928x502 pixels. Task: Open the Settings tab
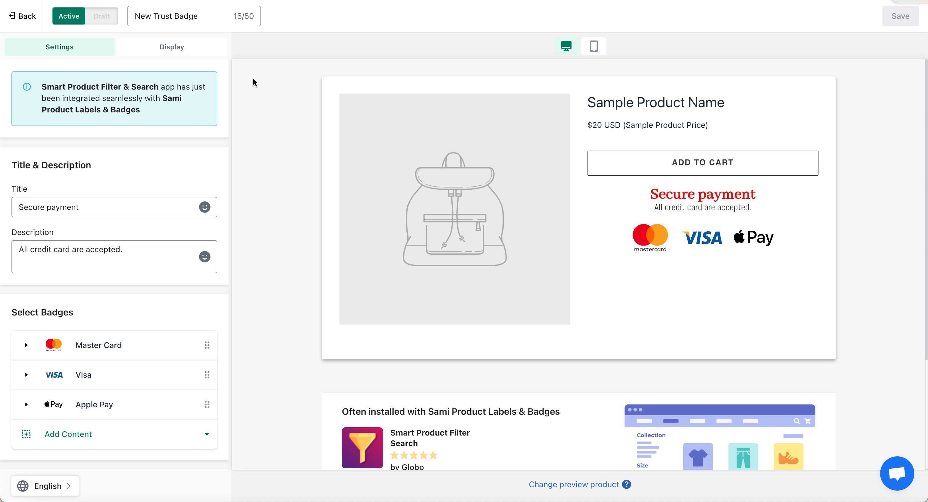(59, 47)
